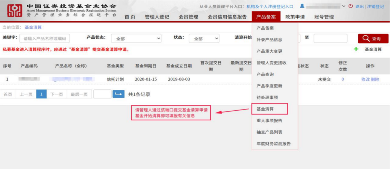The width and height of the screenshot is (391, 169).
Task: Click the 修正次数 value 0 link
Action: coord(342,79)
